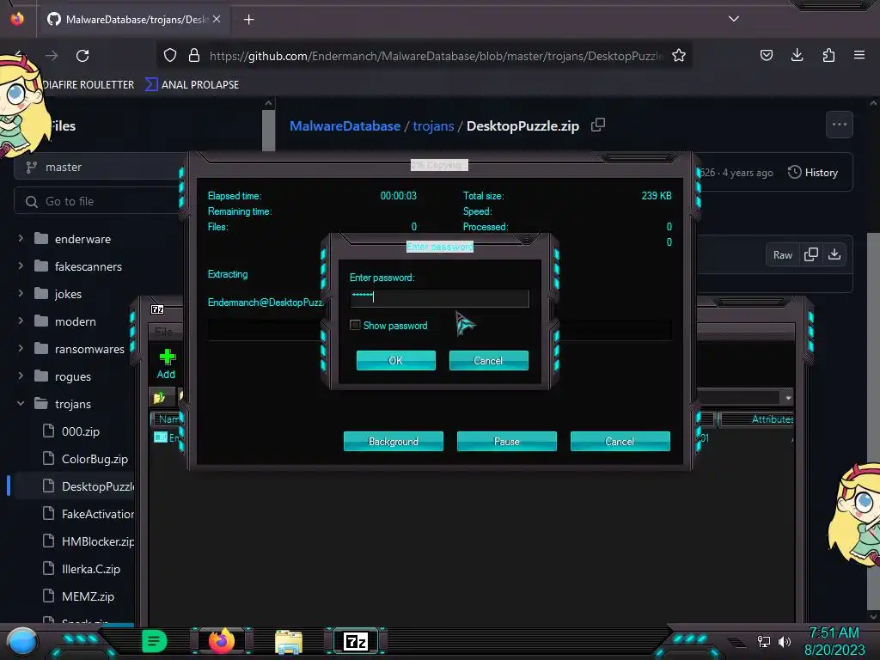View file History
Viewport: 880px width, 660px height.
tap(813, 172)
